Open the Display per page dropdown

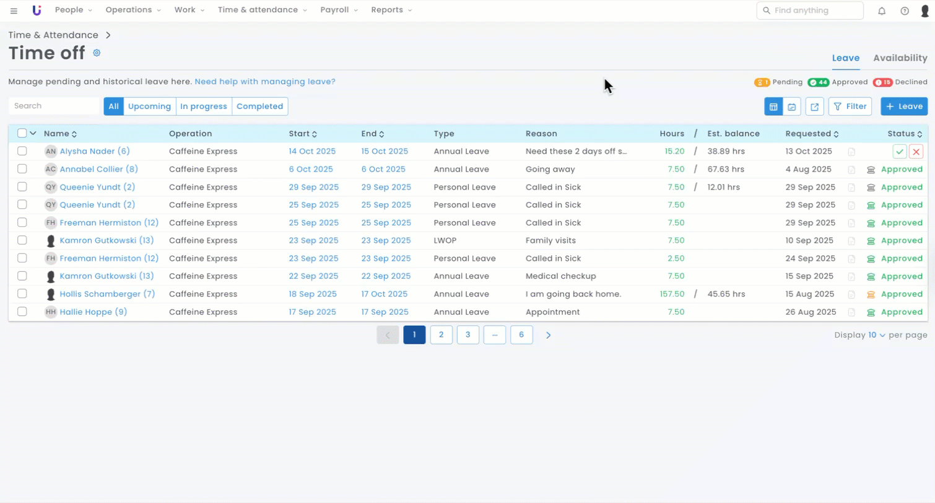(876, 335)
